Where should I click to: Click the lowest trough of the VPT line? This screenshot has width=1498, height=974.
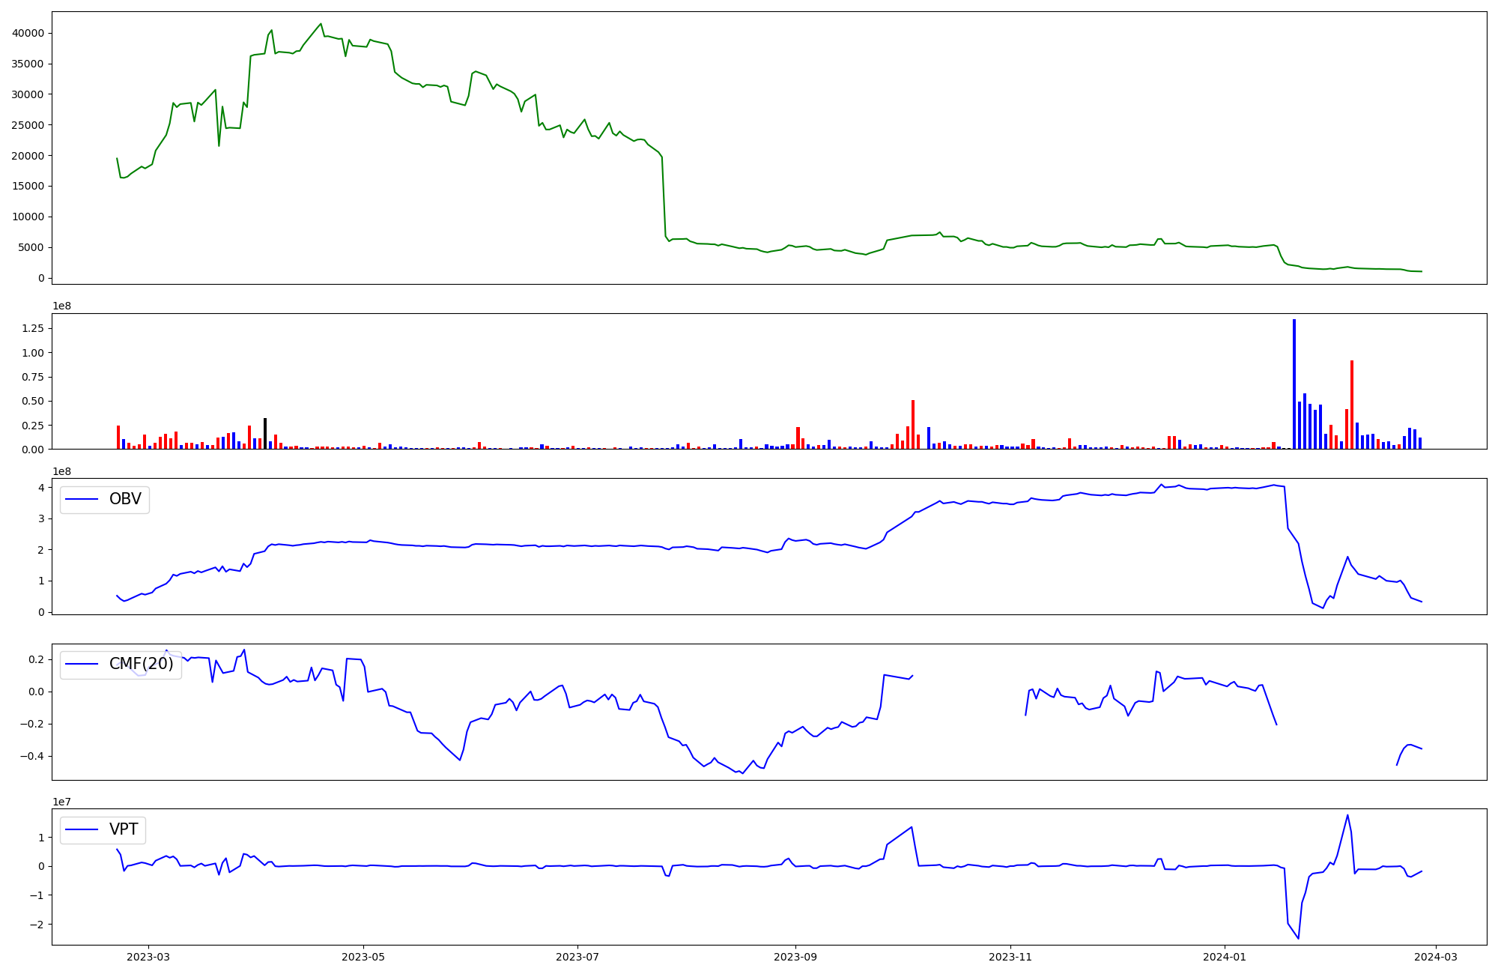[1298, 937]
